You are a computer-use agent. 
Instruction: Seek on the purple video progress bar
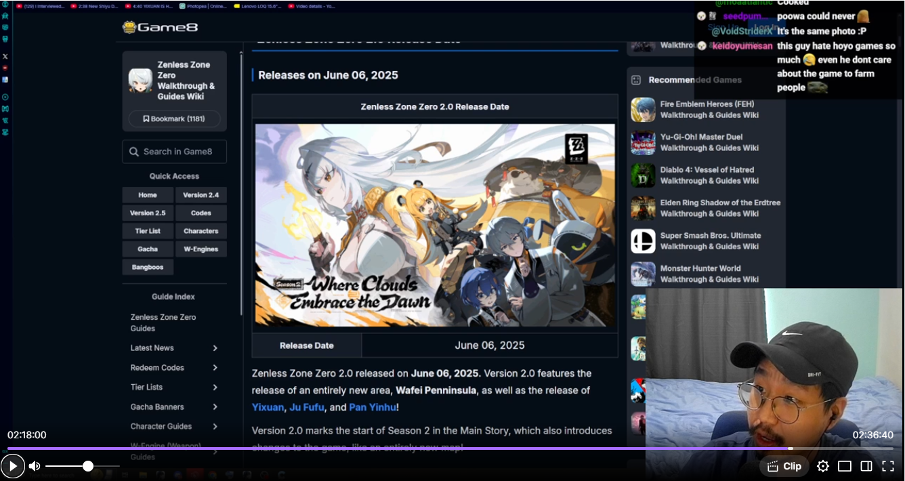[x=450, y=448]
